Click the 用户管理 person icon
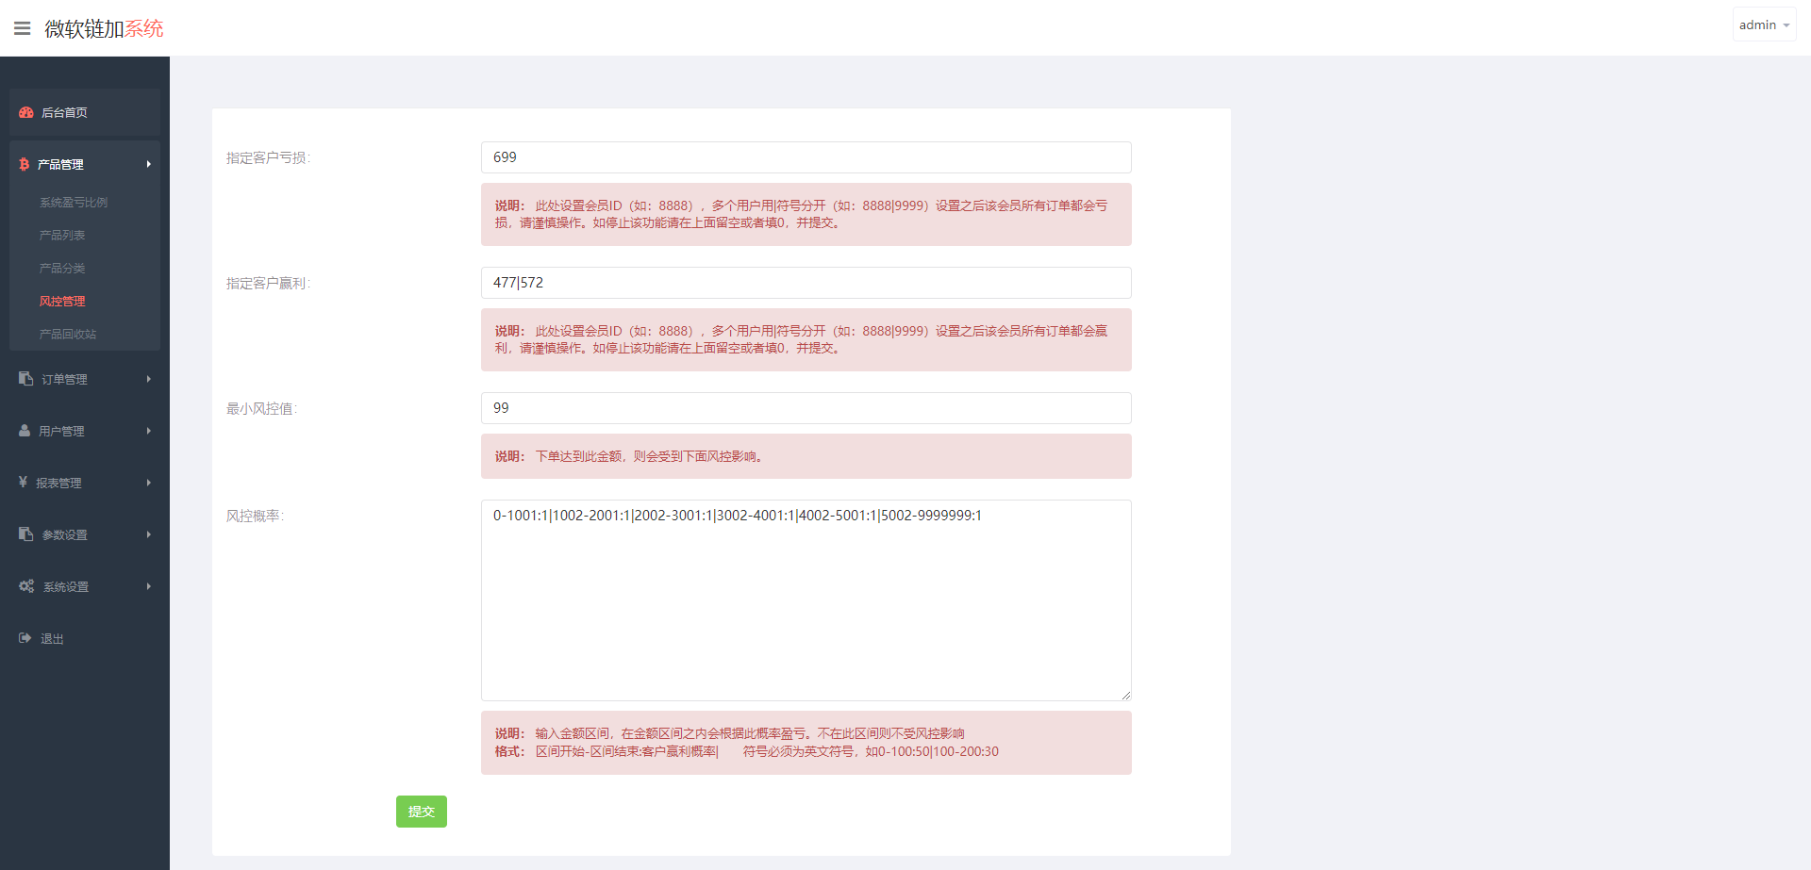The width and height of the screenshot is (1811, 870). [x=25, y=431]
